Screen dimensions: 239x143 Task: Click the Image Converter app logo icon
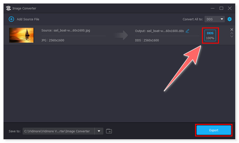pos(8,8)
